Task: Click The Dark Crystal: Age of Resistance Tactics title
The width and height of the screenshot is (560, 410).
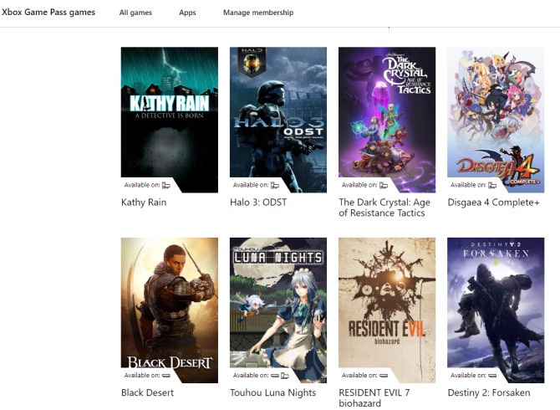Action: click(x=384, y=208)
